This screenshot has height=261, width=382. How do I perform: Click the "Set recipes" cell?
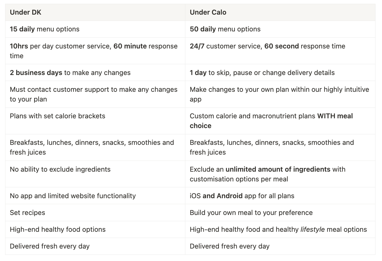coord(27,213)
